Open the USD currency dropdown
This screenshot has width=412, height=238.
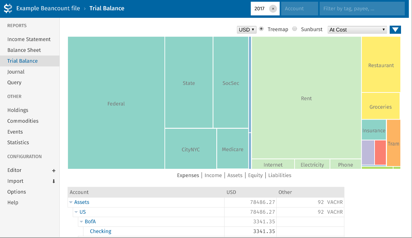point(247,30)
